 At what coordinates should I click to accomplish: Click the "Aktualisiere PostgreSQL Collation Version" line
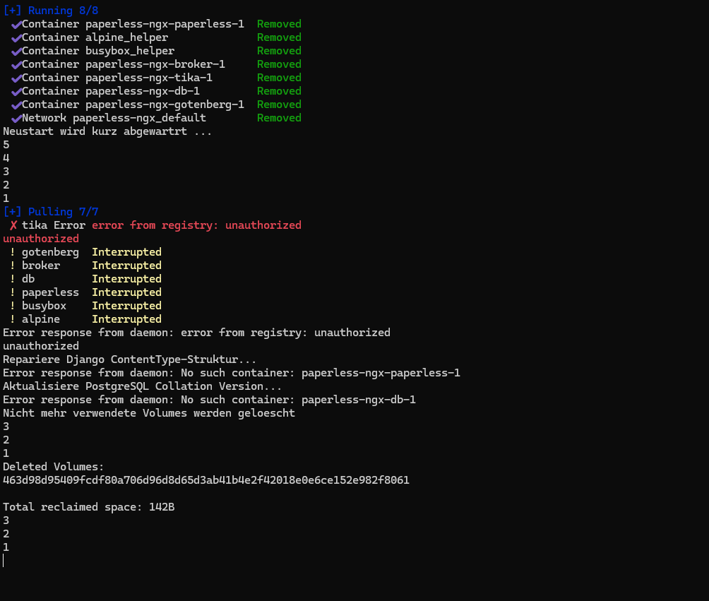coord(142,386)
